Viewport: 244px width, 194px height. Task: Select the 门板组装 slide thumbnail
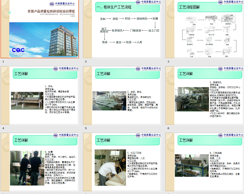[x=204, y=161]
